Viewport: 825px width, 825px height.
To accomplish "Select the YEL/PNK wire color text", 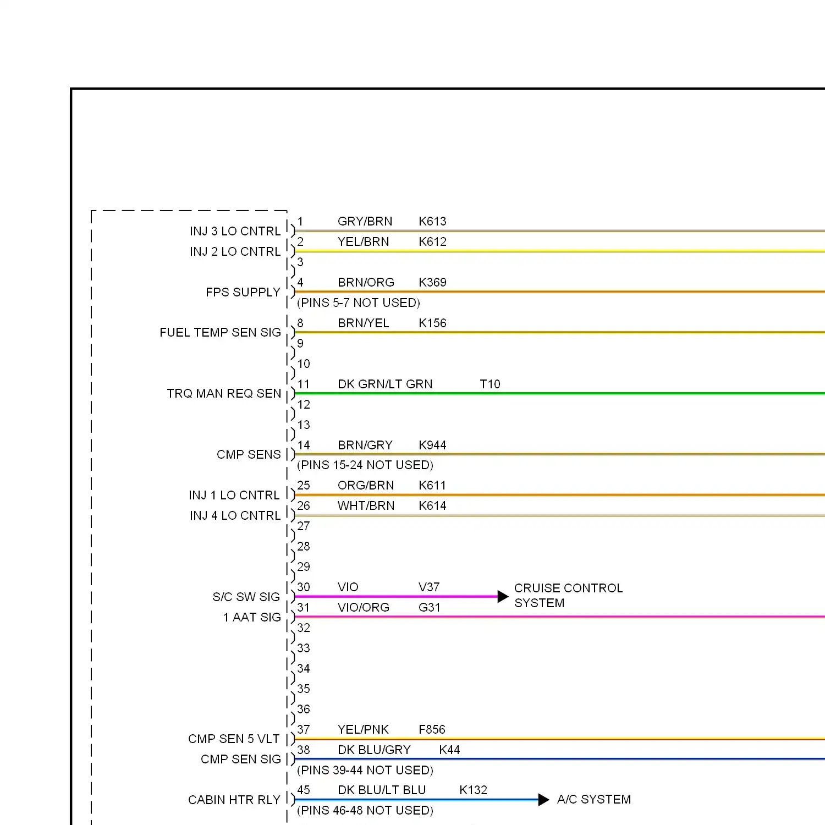I will (364, 729).
